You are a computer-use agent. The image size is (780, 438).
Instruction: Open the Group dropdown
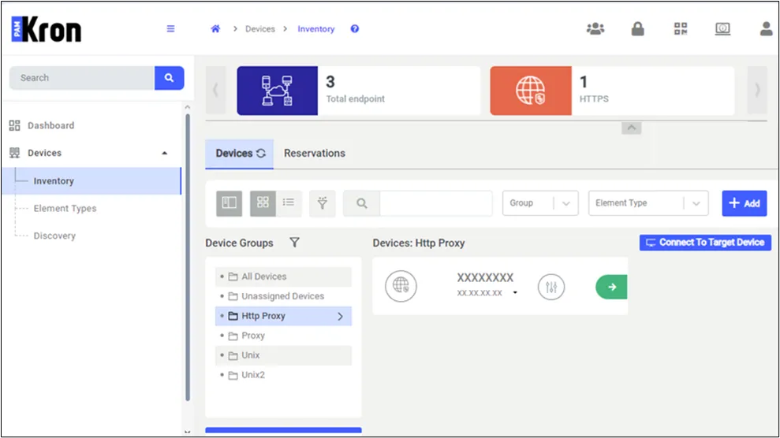540,203
